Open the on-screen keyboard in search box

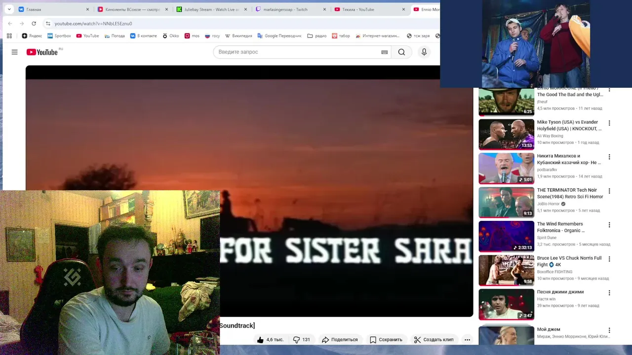(x=384, y=52)
